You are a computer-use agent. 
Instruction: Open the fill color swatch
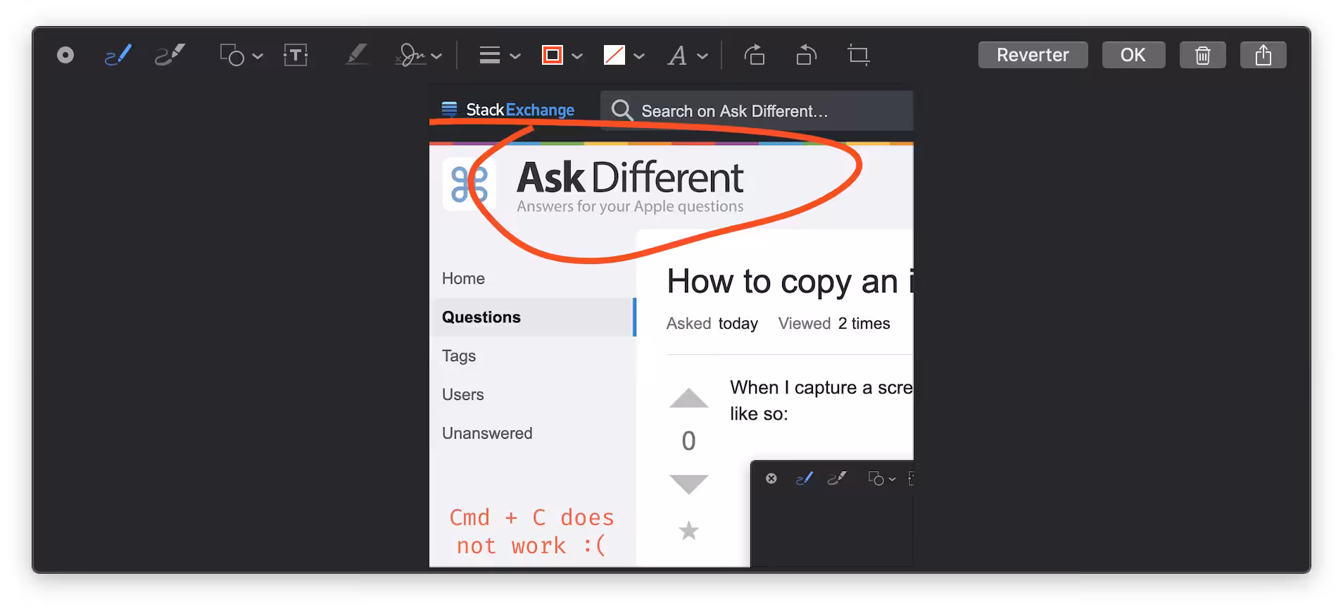614,55
